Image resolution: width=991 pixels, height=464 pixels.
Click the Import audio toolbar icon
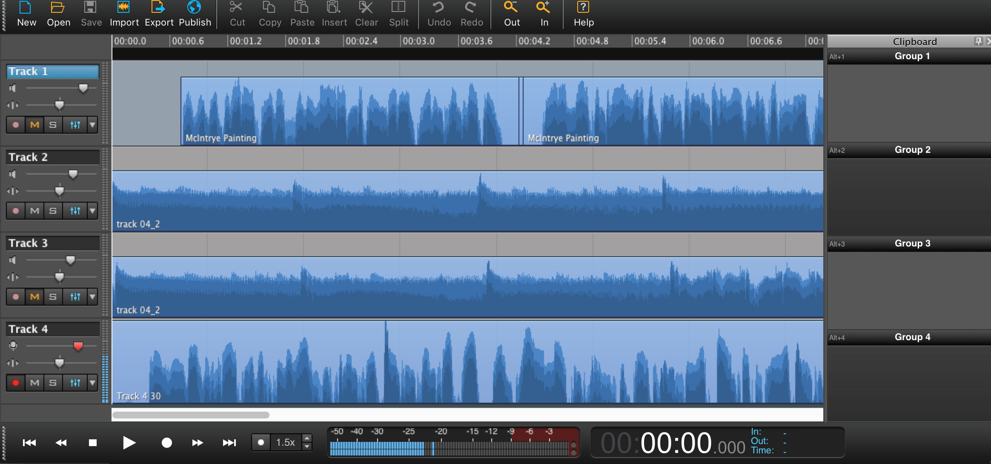tap(124, 8)
